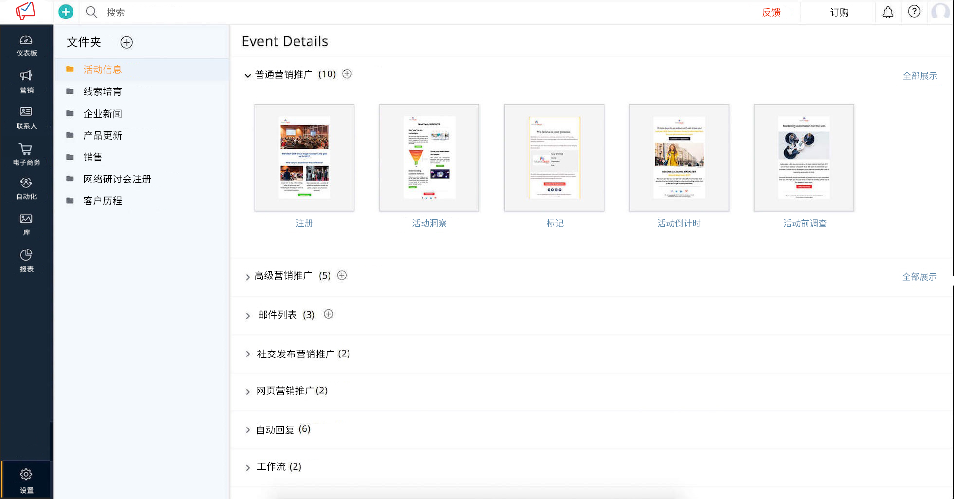The image size is (954, 499).
Task: Add a new folder beside 文件夹
Action: click(x=127, y=42)
